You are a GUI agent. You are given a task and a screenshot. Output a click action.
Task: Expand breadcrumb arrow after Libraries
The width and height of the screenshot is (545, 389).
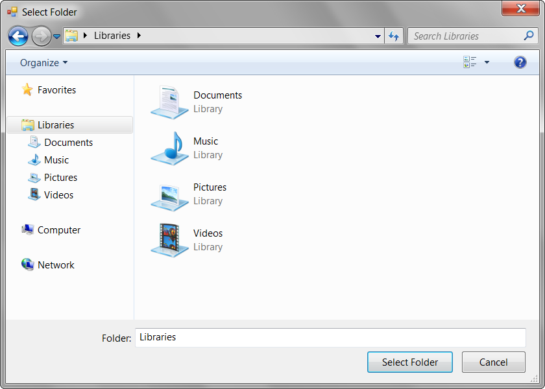pyautogui.click(x=139, y=36)
